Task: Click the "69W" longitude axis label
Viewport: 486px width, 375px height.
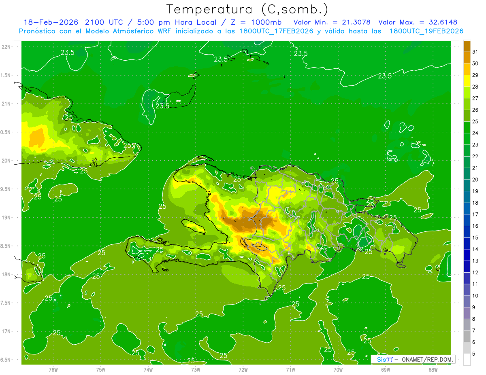Action: coord(386,370)
